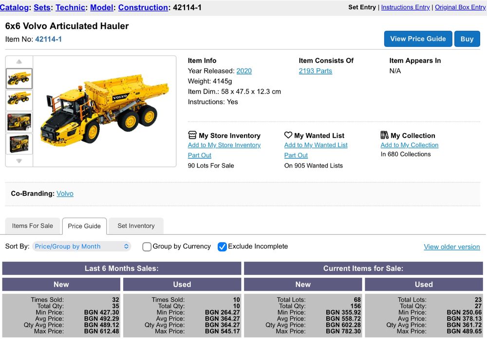Select the second hauler thumbnail image
487x340 pixels.
click(x=19, y=100)
